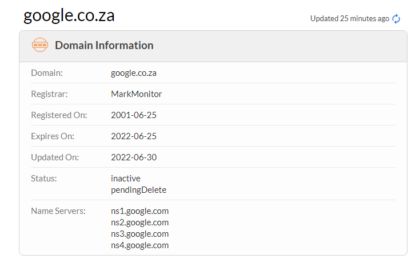
Task: Click the ns3.google.com name server
Action: 140,234
